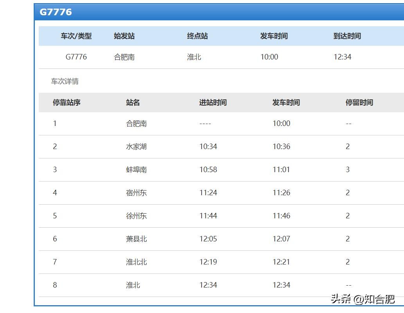The image size is (404, 313).
Task: Click the 进站时间 column header
Action: click(213, 103)
